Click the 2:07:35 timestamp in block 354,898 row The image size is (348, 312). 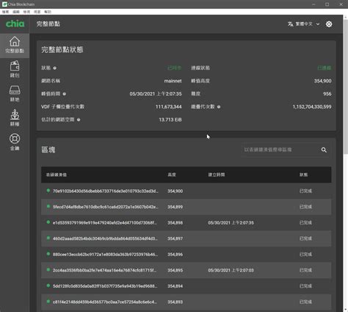231,223
